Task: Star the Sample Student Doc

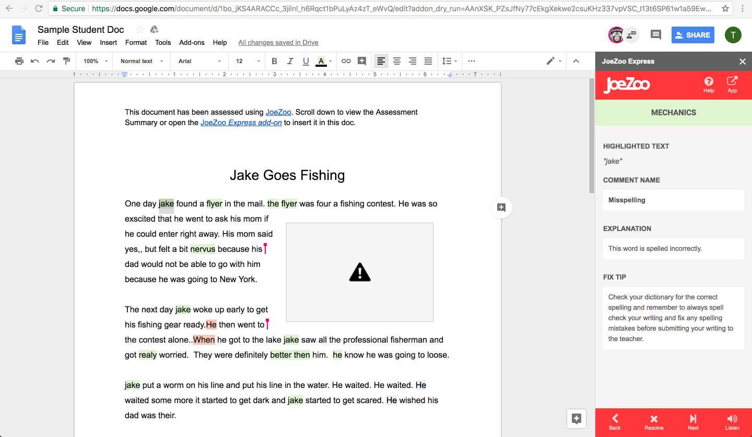Action: click(139, 29)
